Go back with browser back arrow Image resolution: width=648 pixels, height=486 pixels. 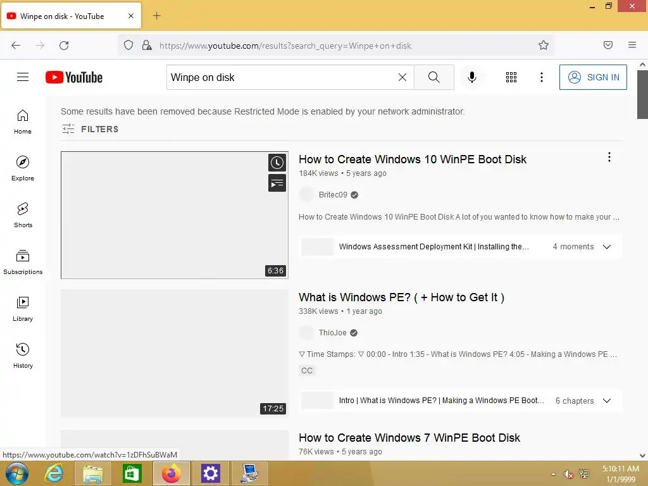coord(16,46)
